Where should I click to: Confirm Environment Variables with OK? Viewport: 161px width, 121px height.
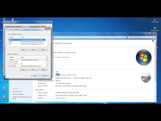click(35, 75)
